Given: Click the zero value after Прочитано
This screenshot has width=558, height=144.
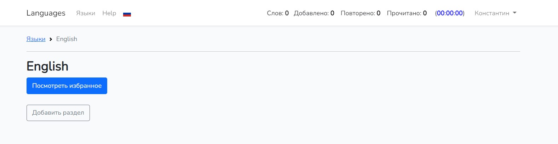Looking at the screenshot, I should click(x=425, y=13).
